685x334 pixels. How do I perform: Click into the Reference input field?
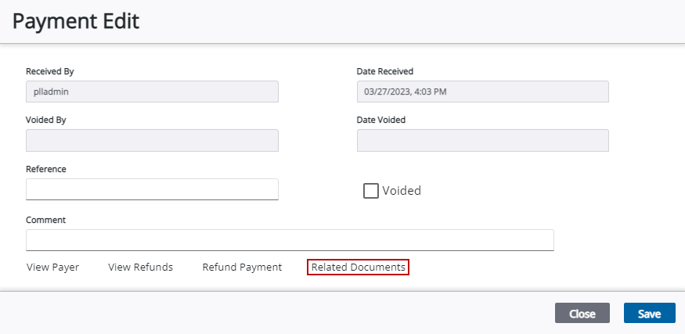(152, 189)
